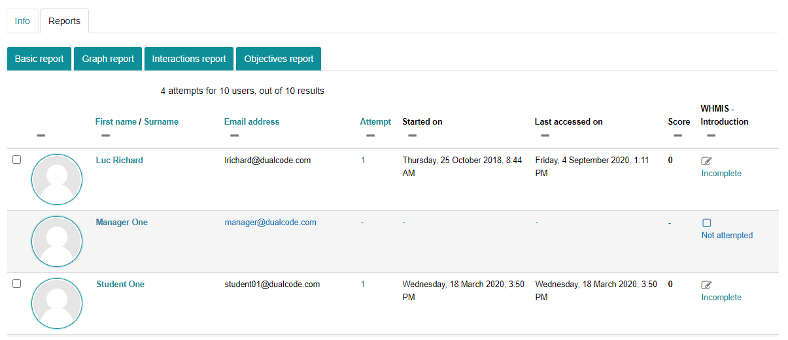788x340 pixels.
Task: Select the checkbox for Luc Richard
Action: (17, 160)
